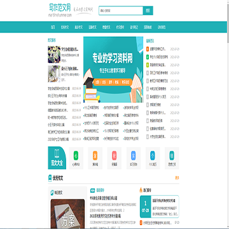The image size is (229, 229).
Task: Open the teal 1 07-20 date card article
Action: pos(159,207)
